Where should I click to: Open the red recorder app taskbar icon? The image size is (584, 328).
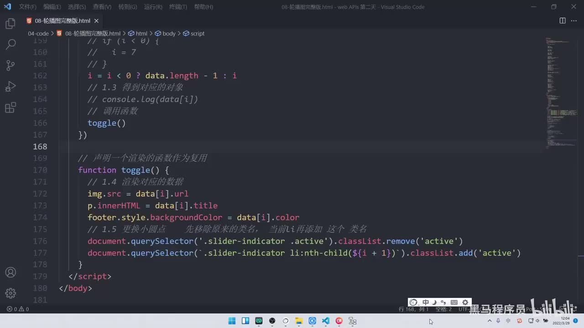(x=339, y=321)
